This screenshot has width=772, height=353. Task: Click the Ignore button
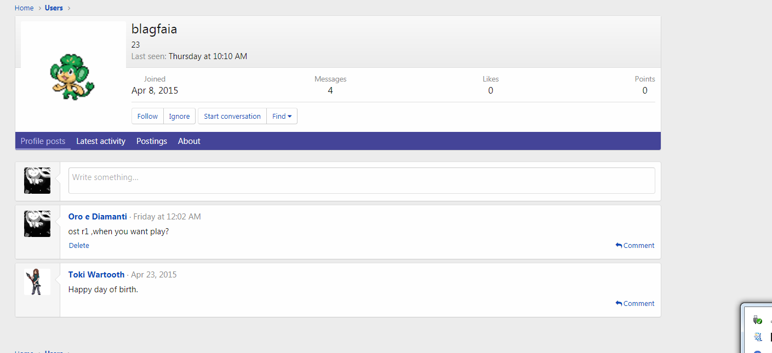[x=179, y=116]
